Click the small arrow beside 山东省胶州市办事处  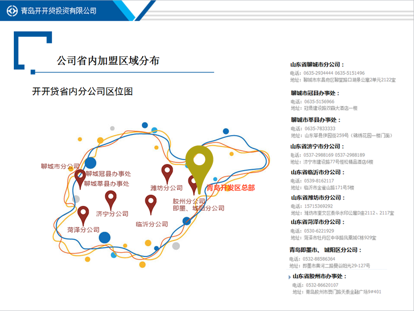289,277
